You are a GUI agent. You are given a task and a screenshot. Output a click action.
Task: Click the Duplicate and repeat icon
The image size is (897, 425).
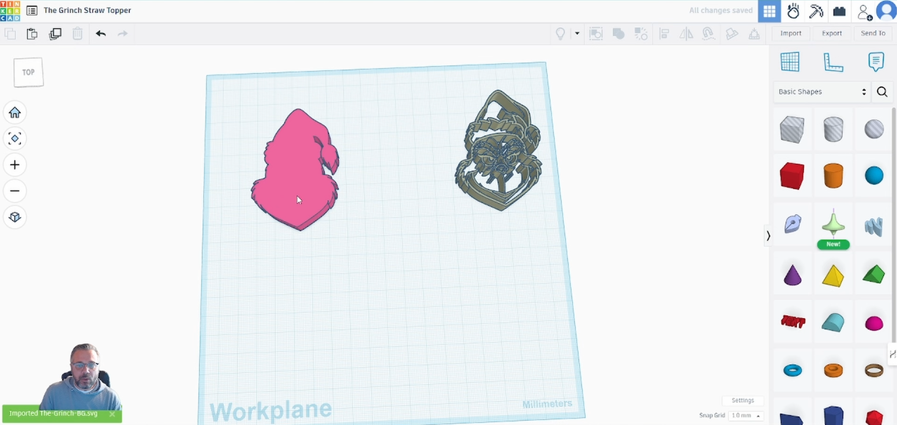(55, 33)
